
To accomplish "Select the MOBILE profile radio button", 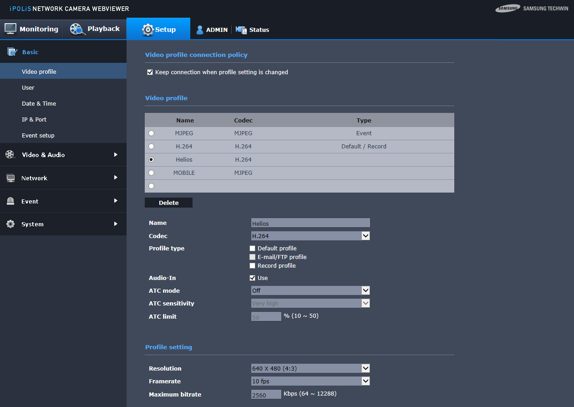I will [x=151, y=173].
